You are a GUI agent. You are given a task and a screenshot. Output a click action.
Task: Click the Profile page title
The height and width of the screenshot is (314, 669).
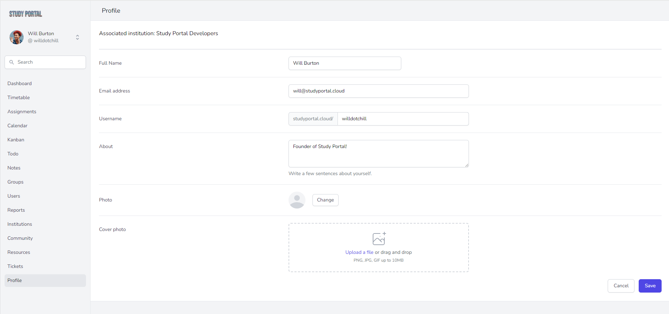point(111,11)
